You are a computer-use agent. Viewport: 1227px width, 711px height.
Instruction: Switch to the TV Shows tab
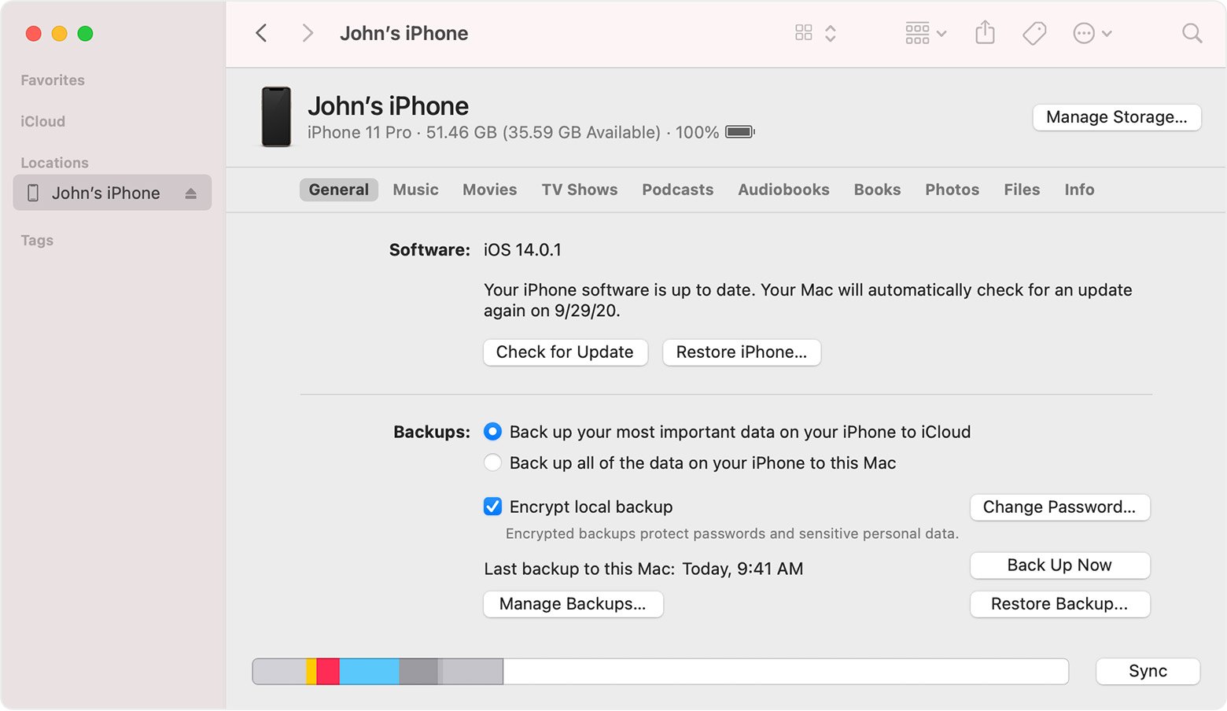click(580, 190)
